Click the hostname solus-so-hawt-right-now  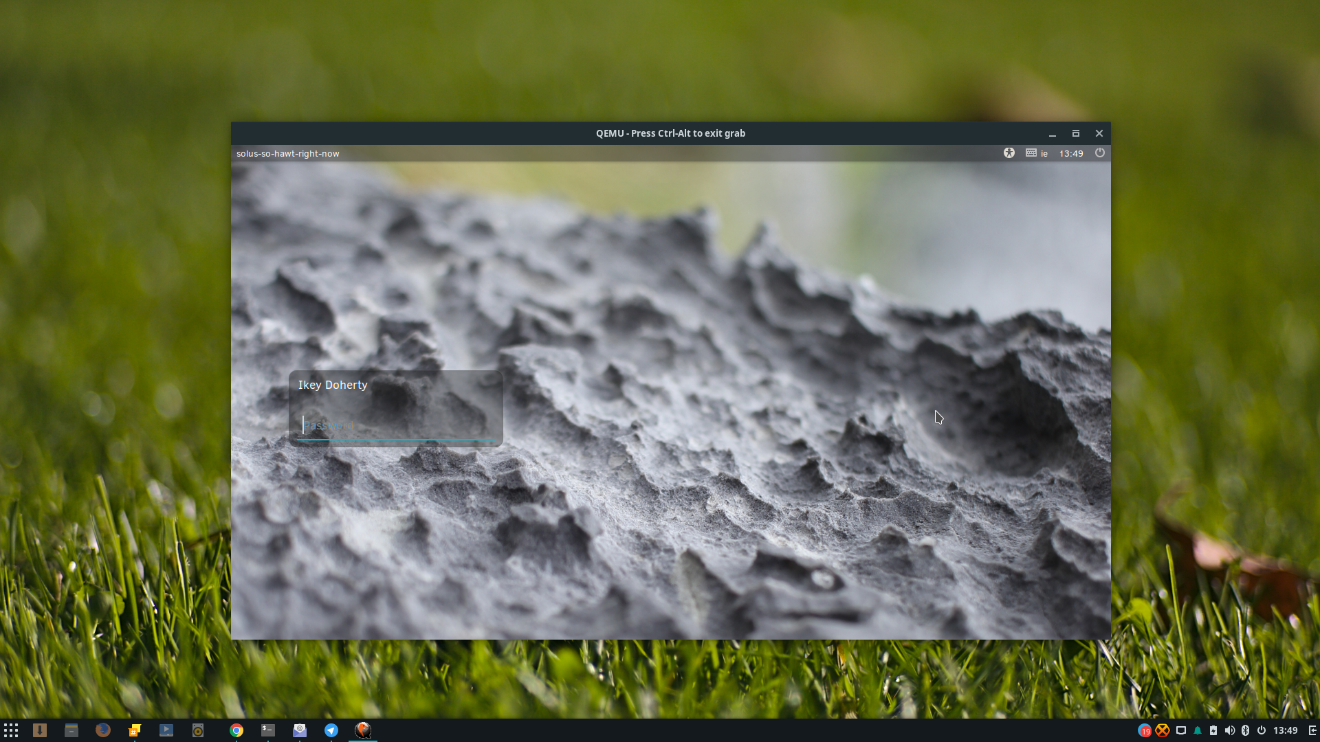[x=288, y=153]
